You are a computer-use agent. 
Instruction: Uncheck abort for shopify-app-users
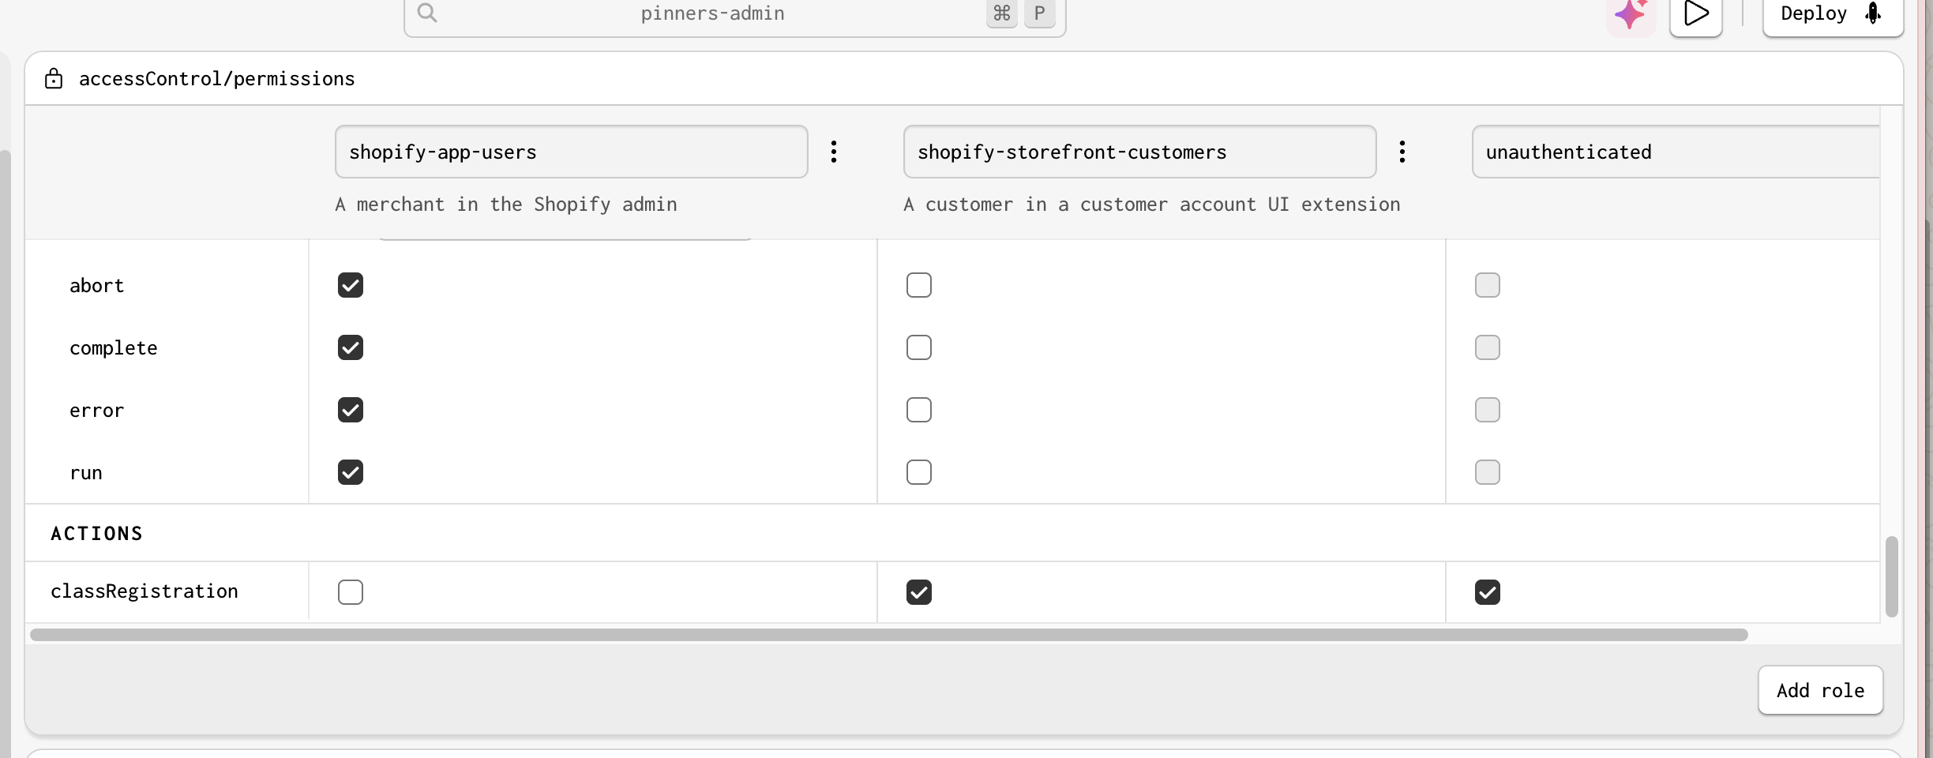(351, 285)
